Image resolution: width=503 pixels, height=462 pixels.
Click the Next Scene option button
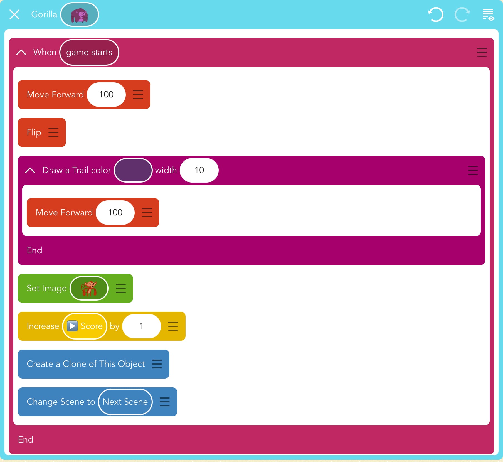tap(125, 402)
